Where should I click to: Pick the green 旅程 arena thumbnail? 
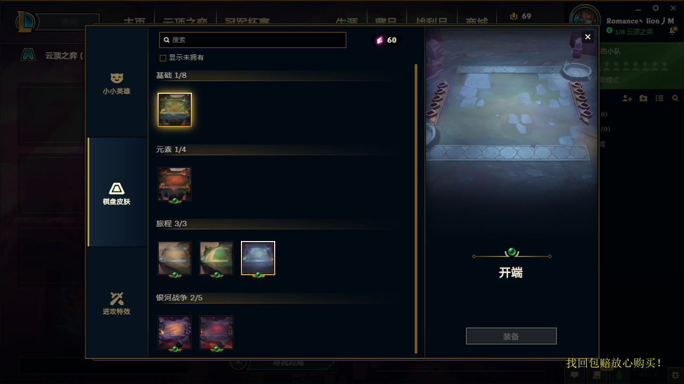pyautogui.click(x=216, y=259)
